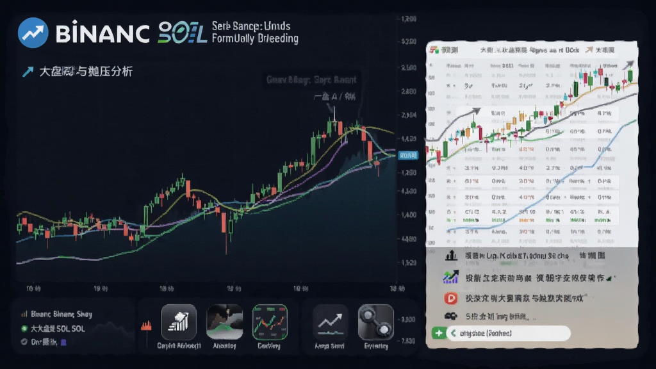Select the green-outlined candlestick chart tile
The height and width of the screenshot is (369, 656).
270,322
